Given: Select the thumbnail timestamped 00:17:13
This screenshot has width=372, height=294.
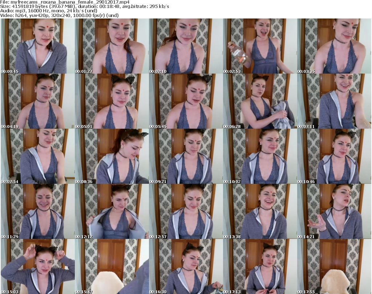Looking at the screenshot, I should click(x=260, y=266).
